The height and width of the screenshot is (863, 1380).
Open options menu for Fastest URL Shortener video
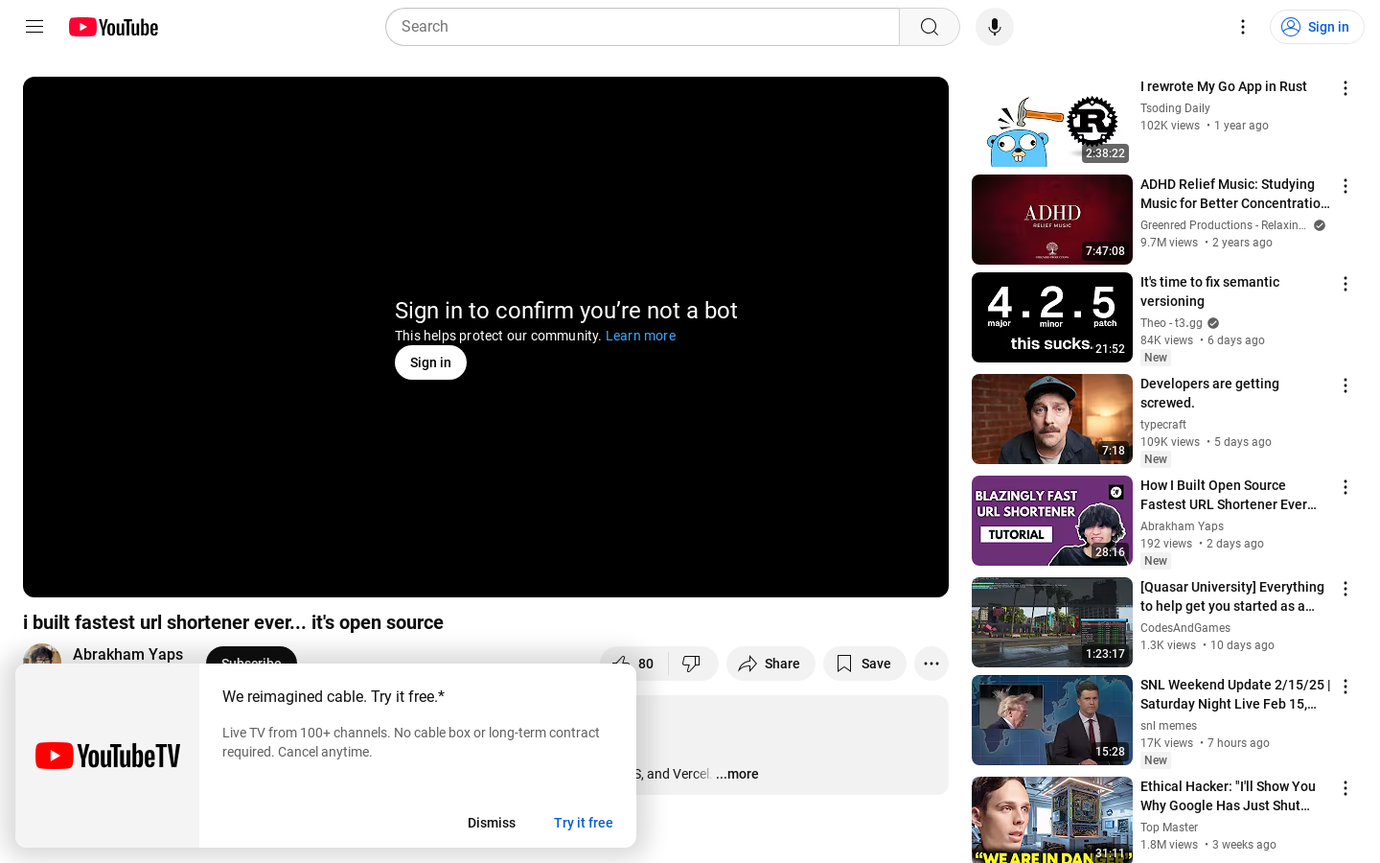coord(1345,487)
